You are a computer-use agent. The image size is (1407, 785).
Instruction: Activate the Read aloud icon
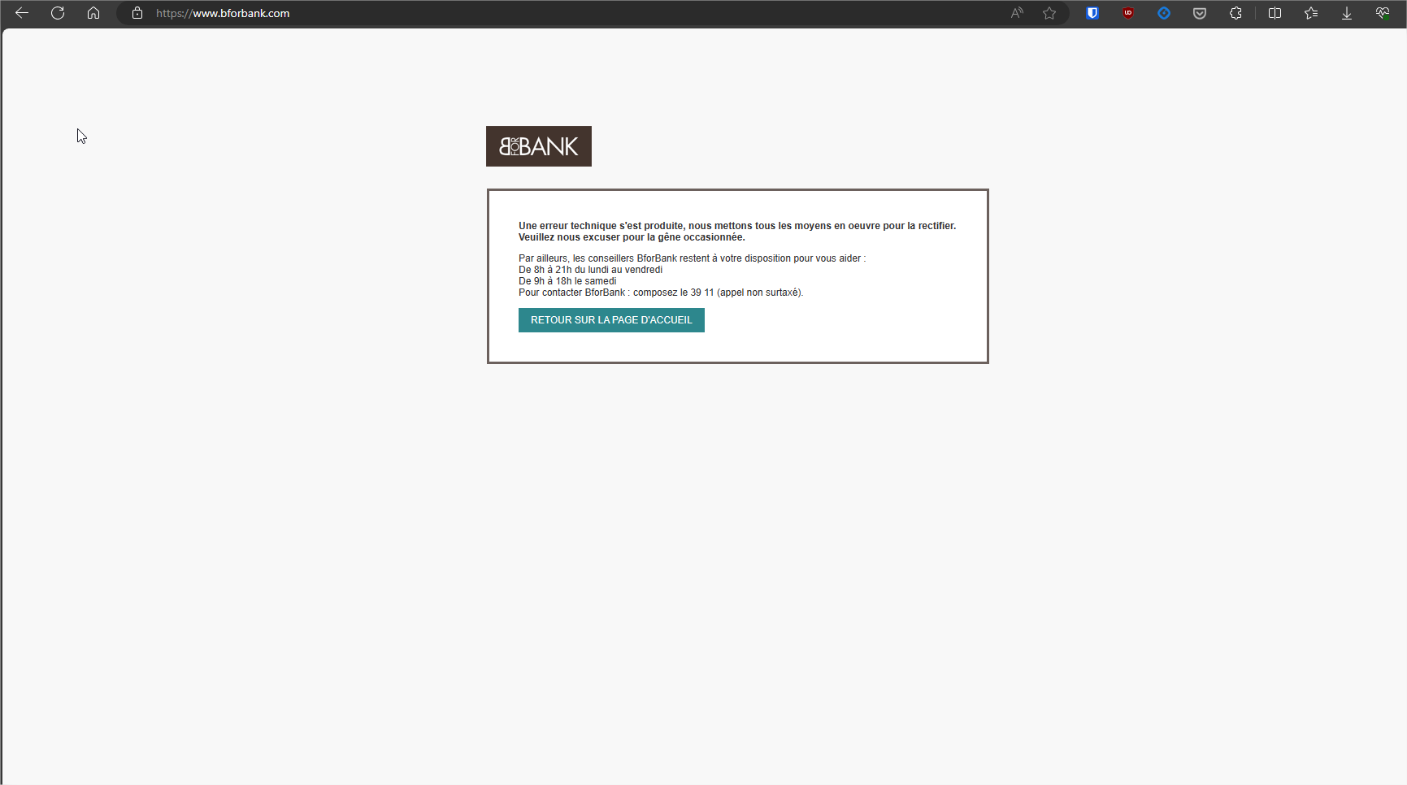(1017, 13)
